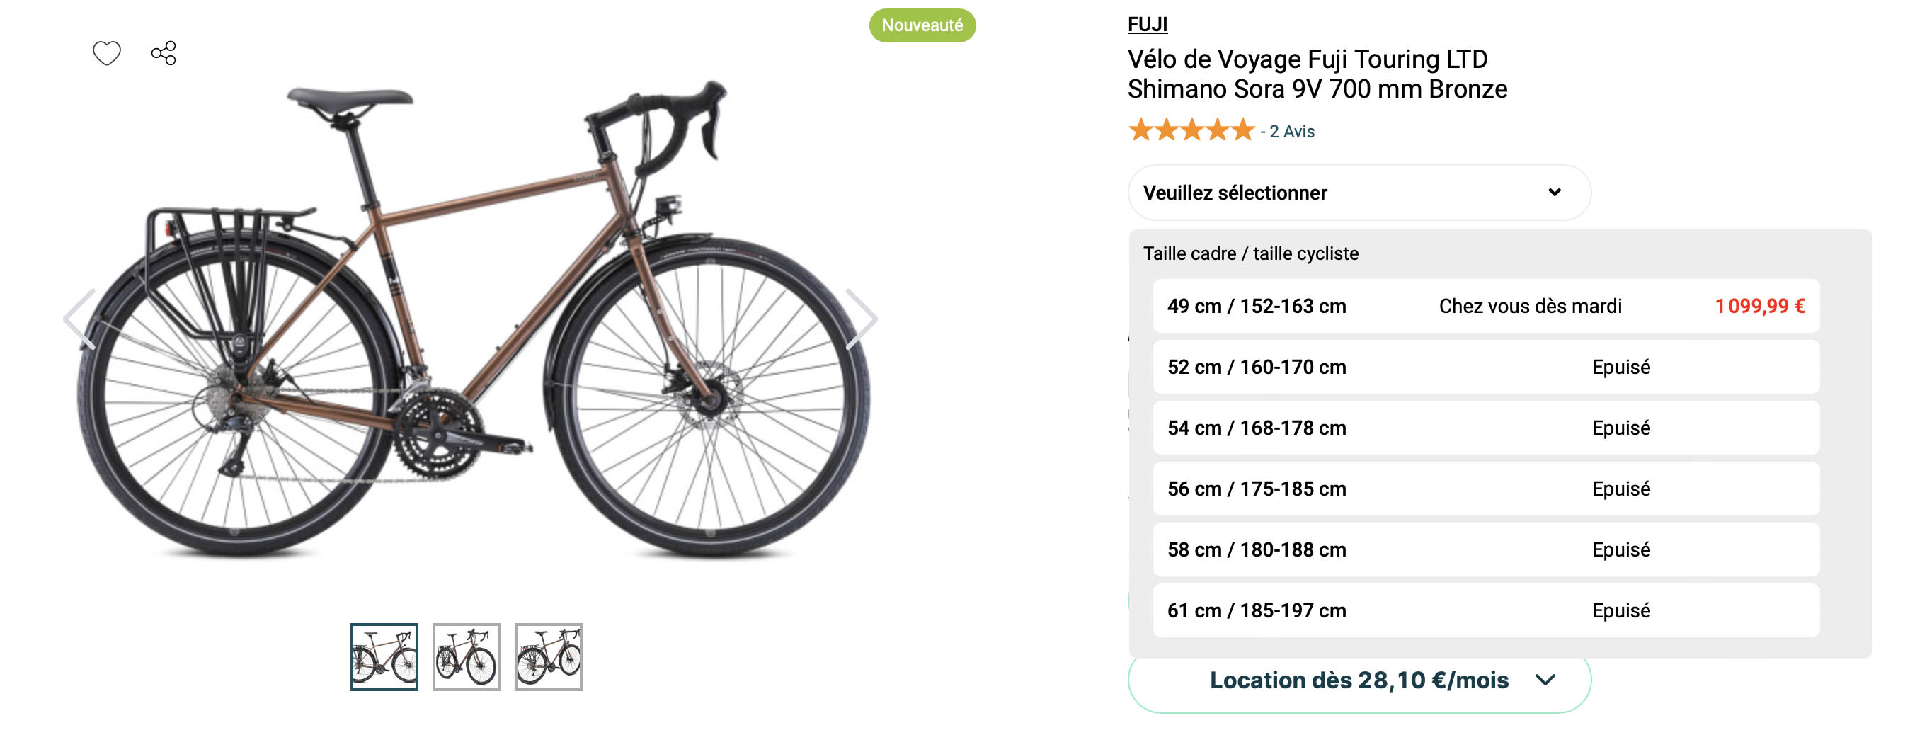Pick the 56 cm / 175-185 cm size

[1486, 489]
